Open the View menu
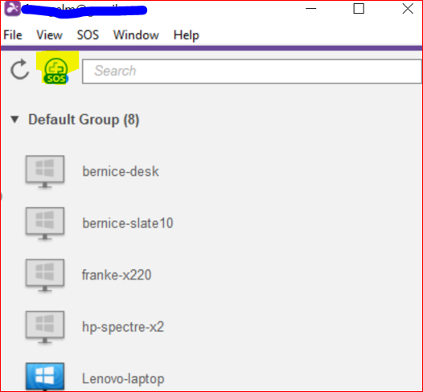Viewport: 423px width, 392px height. [x=49, y=35]
